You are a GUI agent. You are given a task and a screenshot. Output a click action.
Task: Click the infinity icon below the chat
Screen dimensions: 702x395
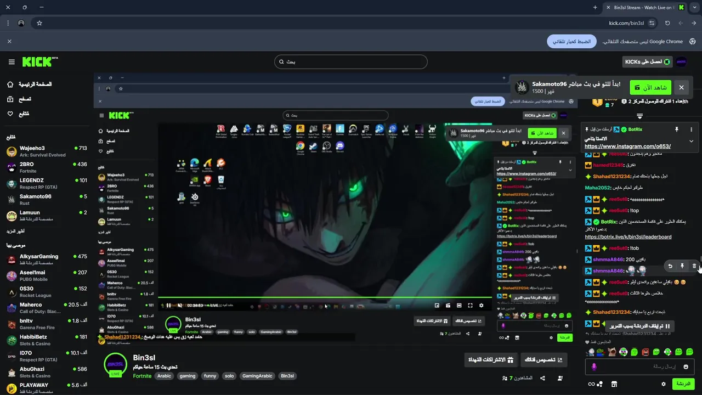coord(591,384)
